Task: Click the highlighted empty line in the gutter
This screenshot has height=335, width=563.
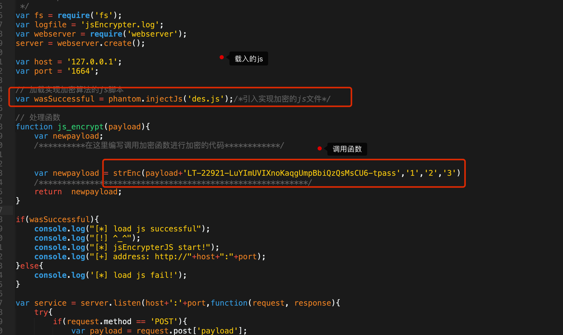Action: [x=6, y=210]
